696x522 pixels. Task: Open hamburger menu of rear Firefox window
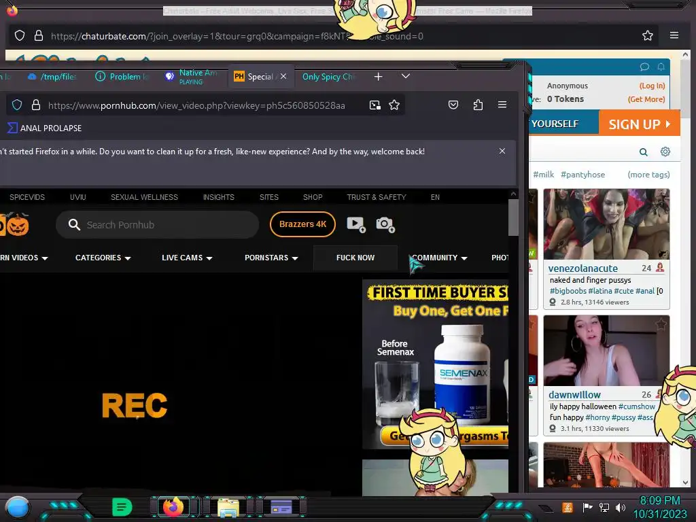point(674,35)
